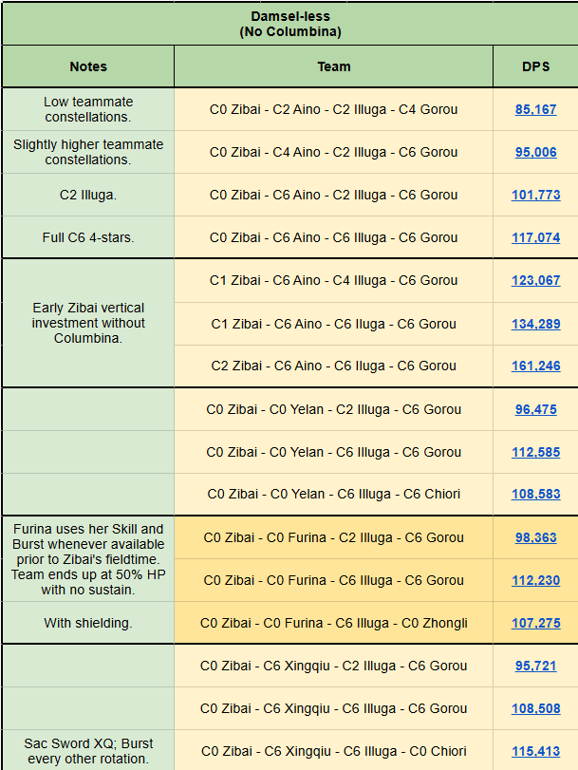The height and width of the screenshot is (770, 578).
Task: Click the Damsel-less title cell
Action: coord(289,24)
